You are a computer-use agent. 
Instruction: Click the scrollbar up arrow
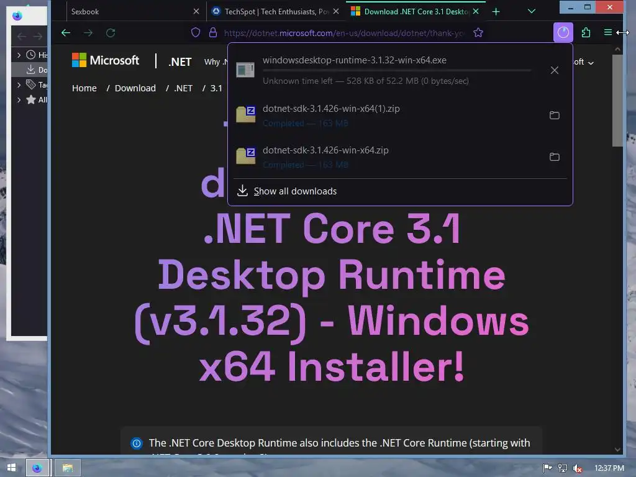click(617, 49)
